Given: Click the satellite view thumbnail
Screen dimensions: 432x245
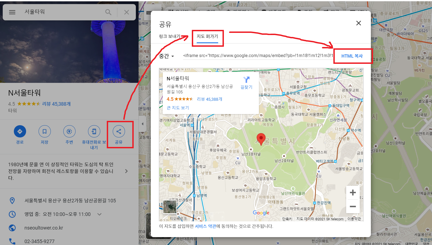Looking at the screenshot, I should 170,207.
